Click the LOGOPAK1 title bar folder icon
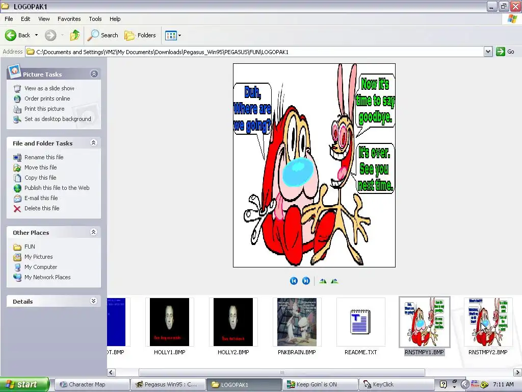This screenshot has width=522, height=392. tap(5, 6)
